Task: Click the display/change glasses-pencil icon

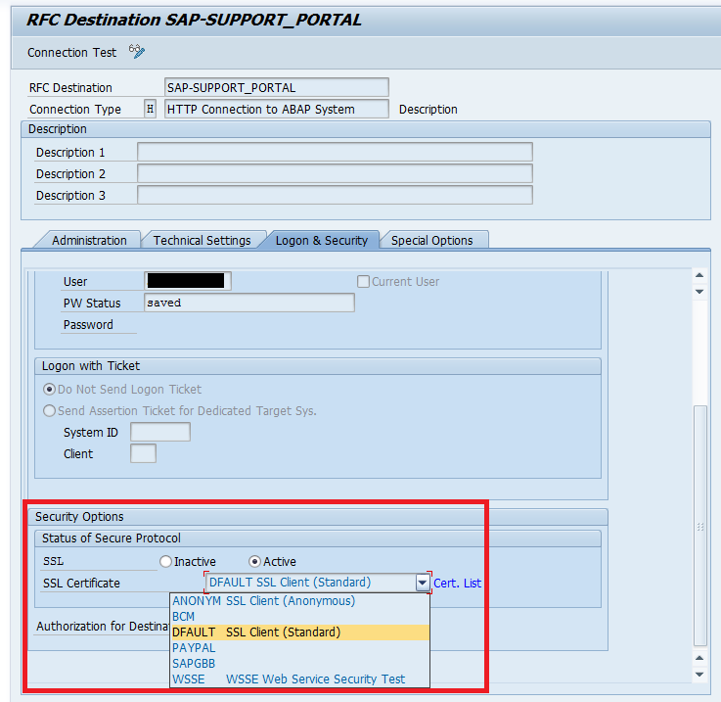Action: [x=137, y=51]
